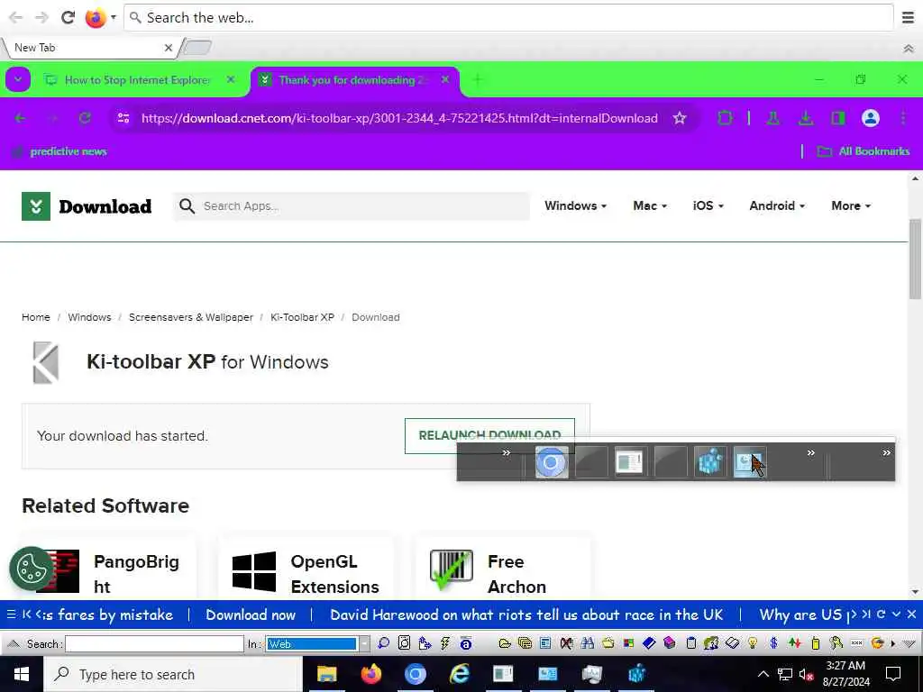
Task: Click the Search Apps input field
Action: pos(352,206)
